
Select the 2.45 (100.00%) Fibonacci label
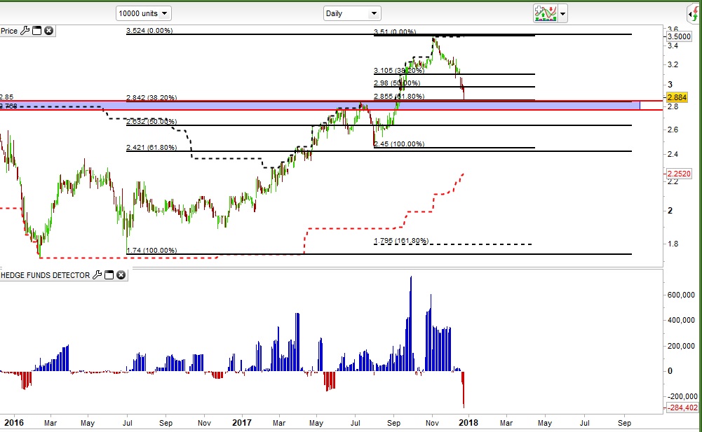pyautogui.click(x=399, y=144)
